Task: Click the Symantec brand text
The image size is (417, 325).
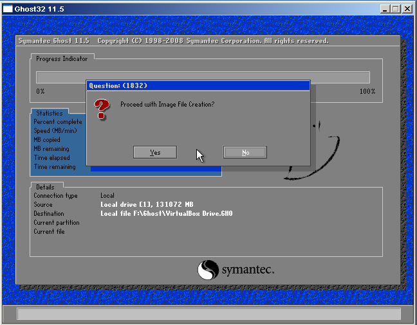Action: click(248, 270)
